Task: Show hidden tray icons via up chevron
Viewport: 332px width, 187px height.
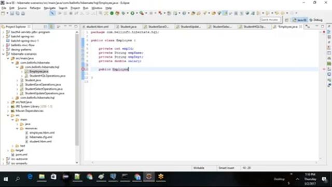Action: pos(297,179)
